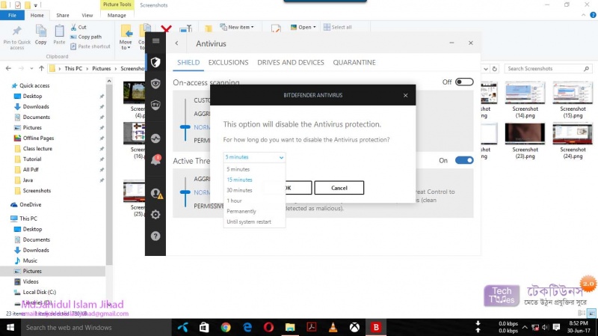Open the View ribbon tab
This screenshot has width=598, height=336.
tap(87, 15)
